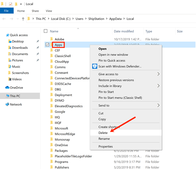Screen dimensions: 196x169
Task: Select Properties in the context menu
Action: pyautogui.click(x=126, y=146)
